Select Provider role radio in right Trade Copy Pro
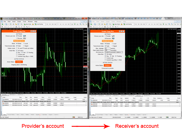This screenshot has height=136, width=182. point(105,36)
